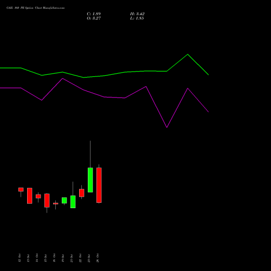Viewport: 271px width, 271px height.
Task: Click the low value 'L: 1.85'
Action: point(137,18)
